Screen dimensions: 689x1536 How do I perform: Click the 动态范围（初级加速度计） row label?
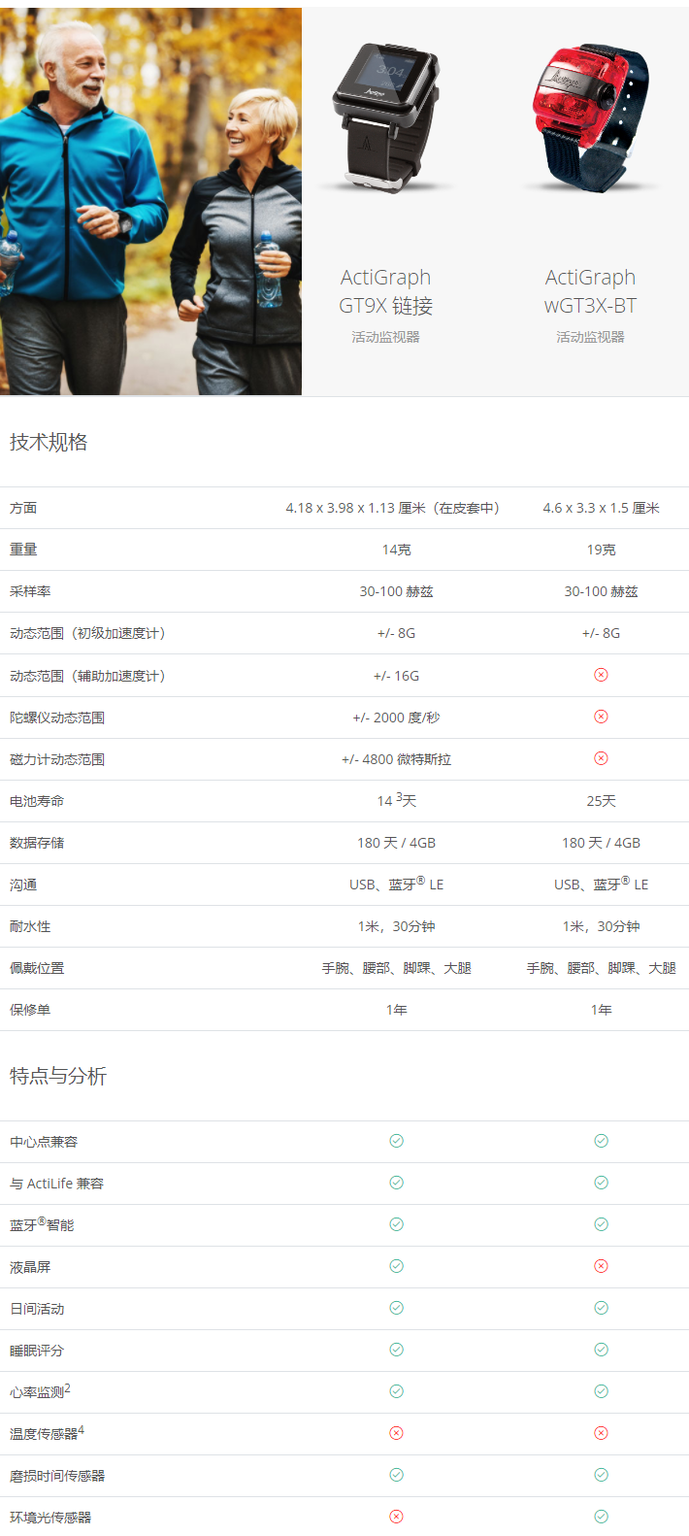point(88,633)
